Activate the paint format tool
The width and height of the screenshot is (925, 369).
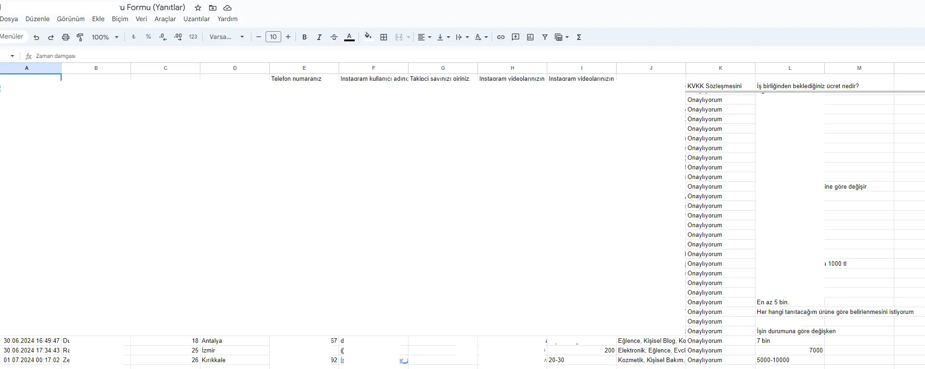point(80,37)
